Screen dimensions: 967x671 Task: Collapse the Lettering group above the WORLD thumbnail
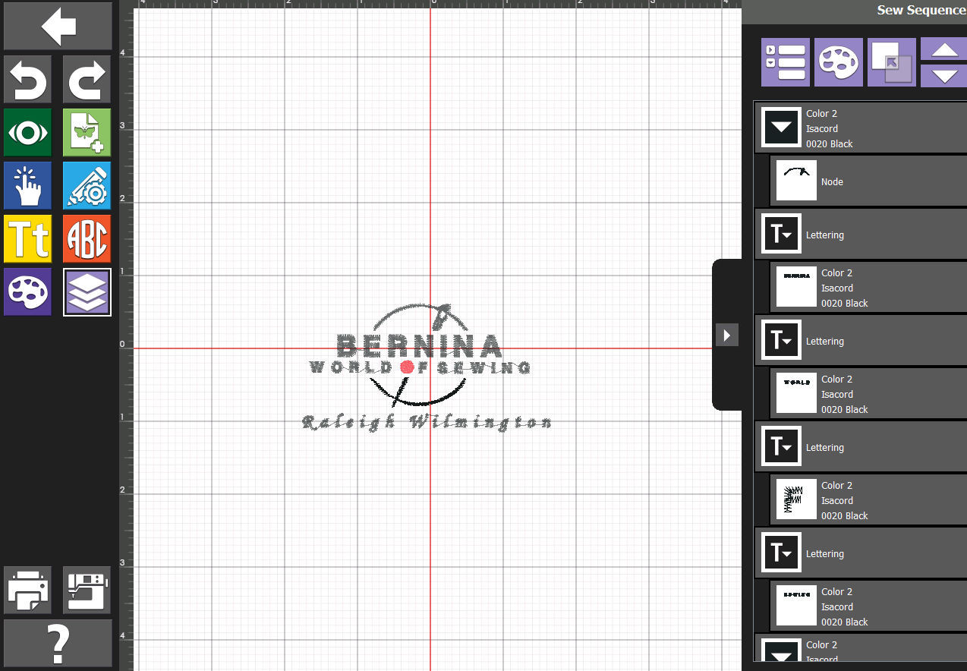[x=781, y=341]
